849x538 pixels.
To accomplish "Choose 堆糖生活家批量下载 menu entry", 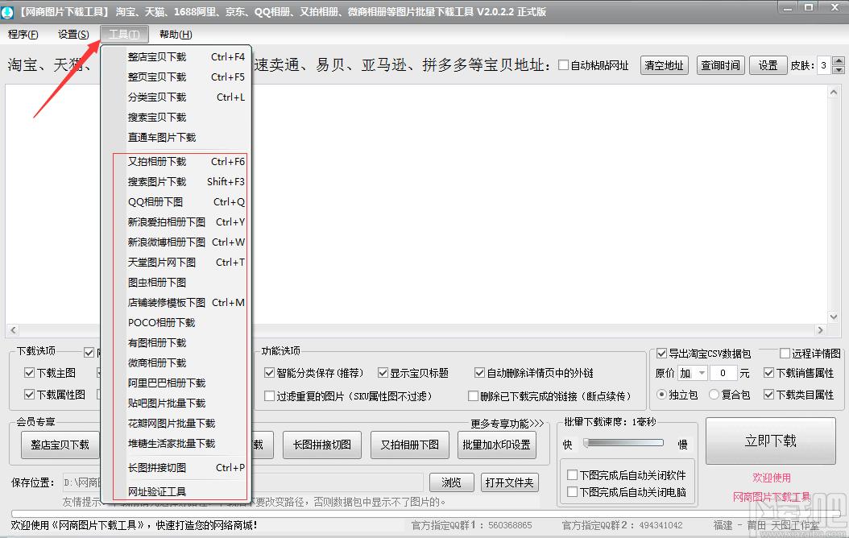I will [176, 443].
